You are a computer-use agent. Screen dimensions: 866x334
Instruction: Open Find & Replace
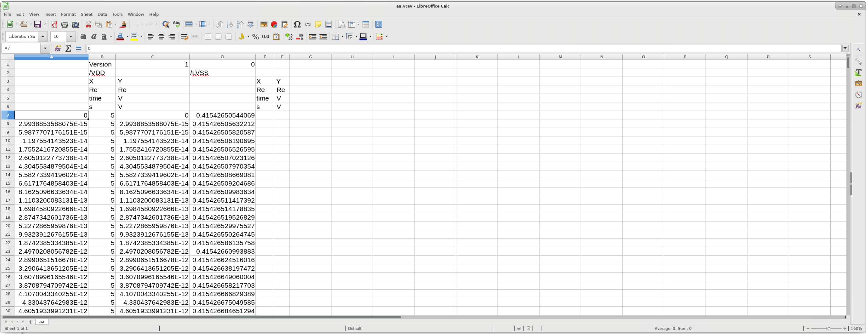pyautogui.click(x=166, y=24)
